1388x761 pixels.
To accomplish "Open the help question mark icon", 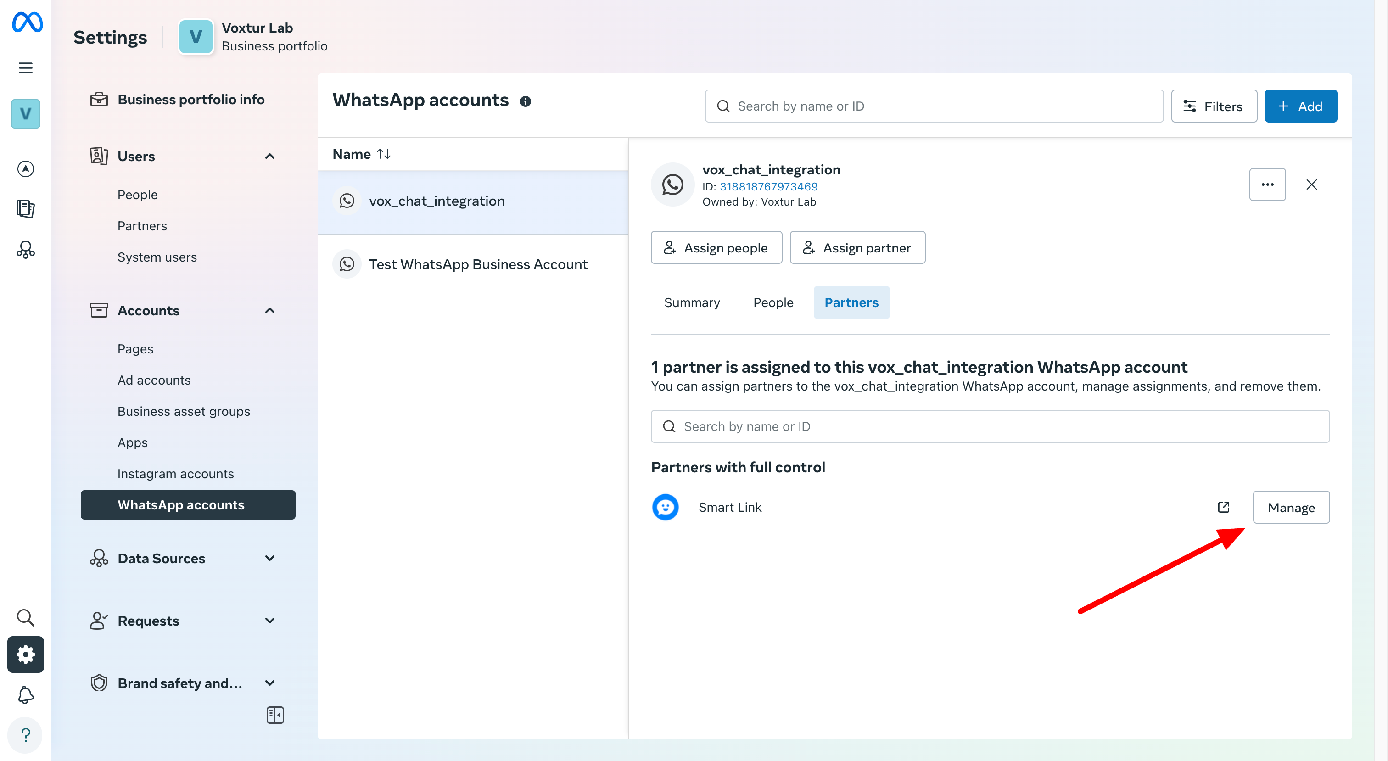I will (x=25, y=734).
